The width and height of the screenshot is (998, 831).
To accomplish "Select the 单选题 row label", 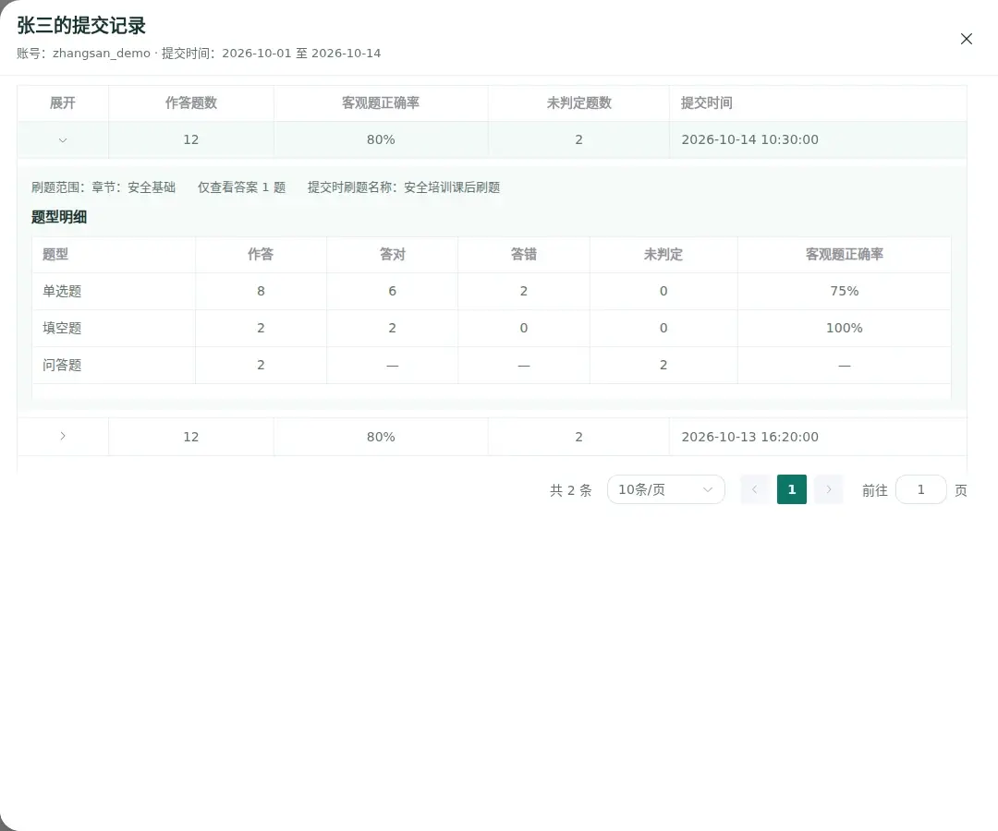I will point(62,291).
